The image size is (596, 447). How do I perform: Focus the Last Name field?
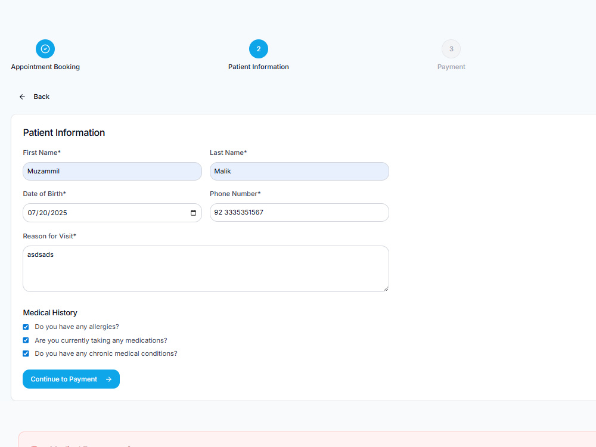(x=299, y=172)
